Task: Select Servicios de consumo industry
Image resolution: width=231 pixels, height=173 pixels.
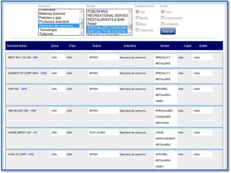Action: pos(59,26)
